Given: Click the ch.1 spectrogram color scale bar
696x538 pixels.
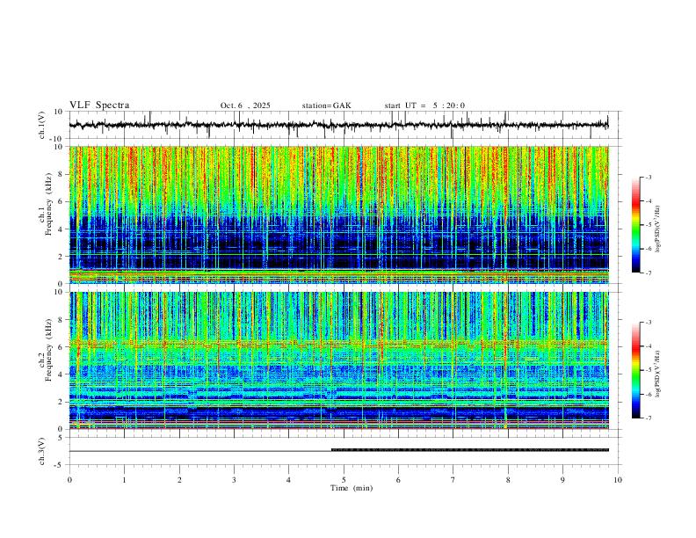Looking at the screenshot, I should (636, 225).
